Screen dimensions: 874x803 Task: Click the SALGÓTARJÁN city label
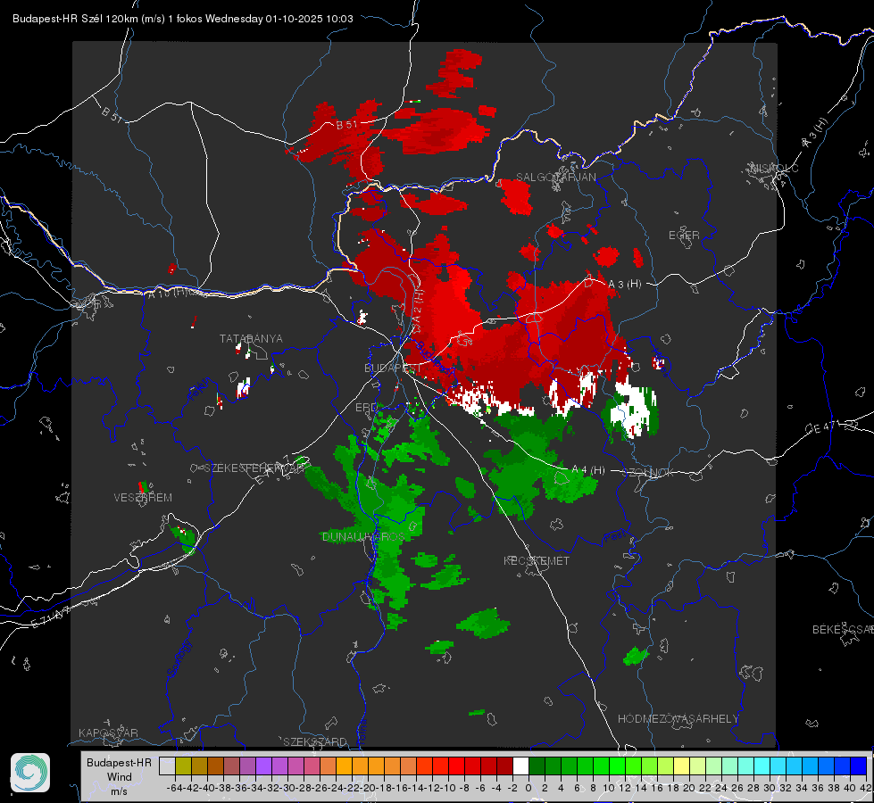click(555, 178)
